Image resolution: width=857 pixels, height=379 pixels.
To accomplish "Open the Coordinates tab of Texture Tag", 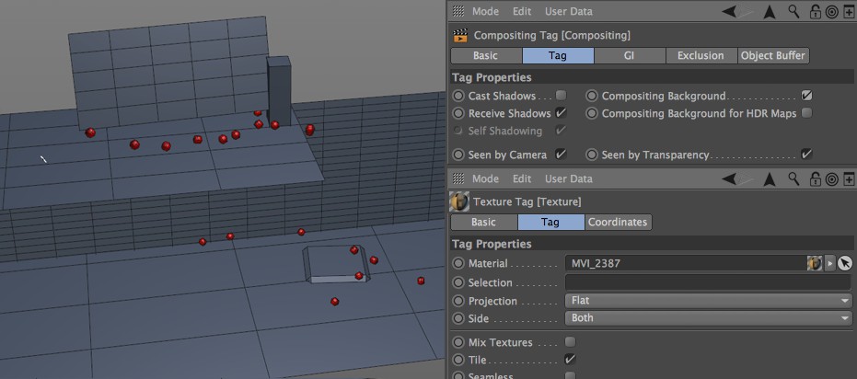I will (618, 223).
